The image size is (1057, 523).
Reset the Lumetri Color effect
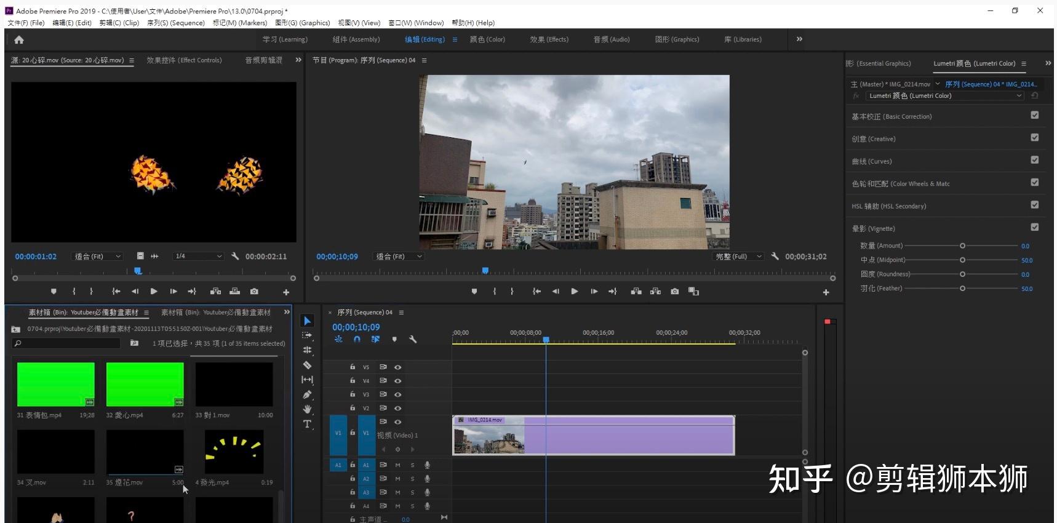1035,96
